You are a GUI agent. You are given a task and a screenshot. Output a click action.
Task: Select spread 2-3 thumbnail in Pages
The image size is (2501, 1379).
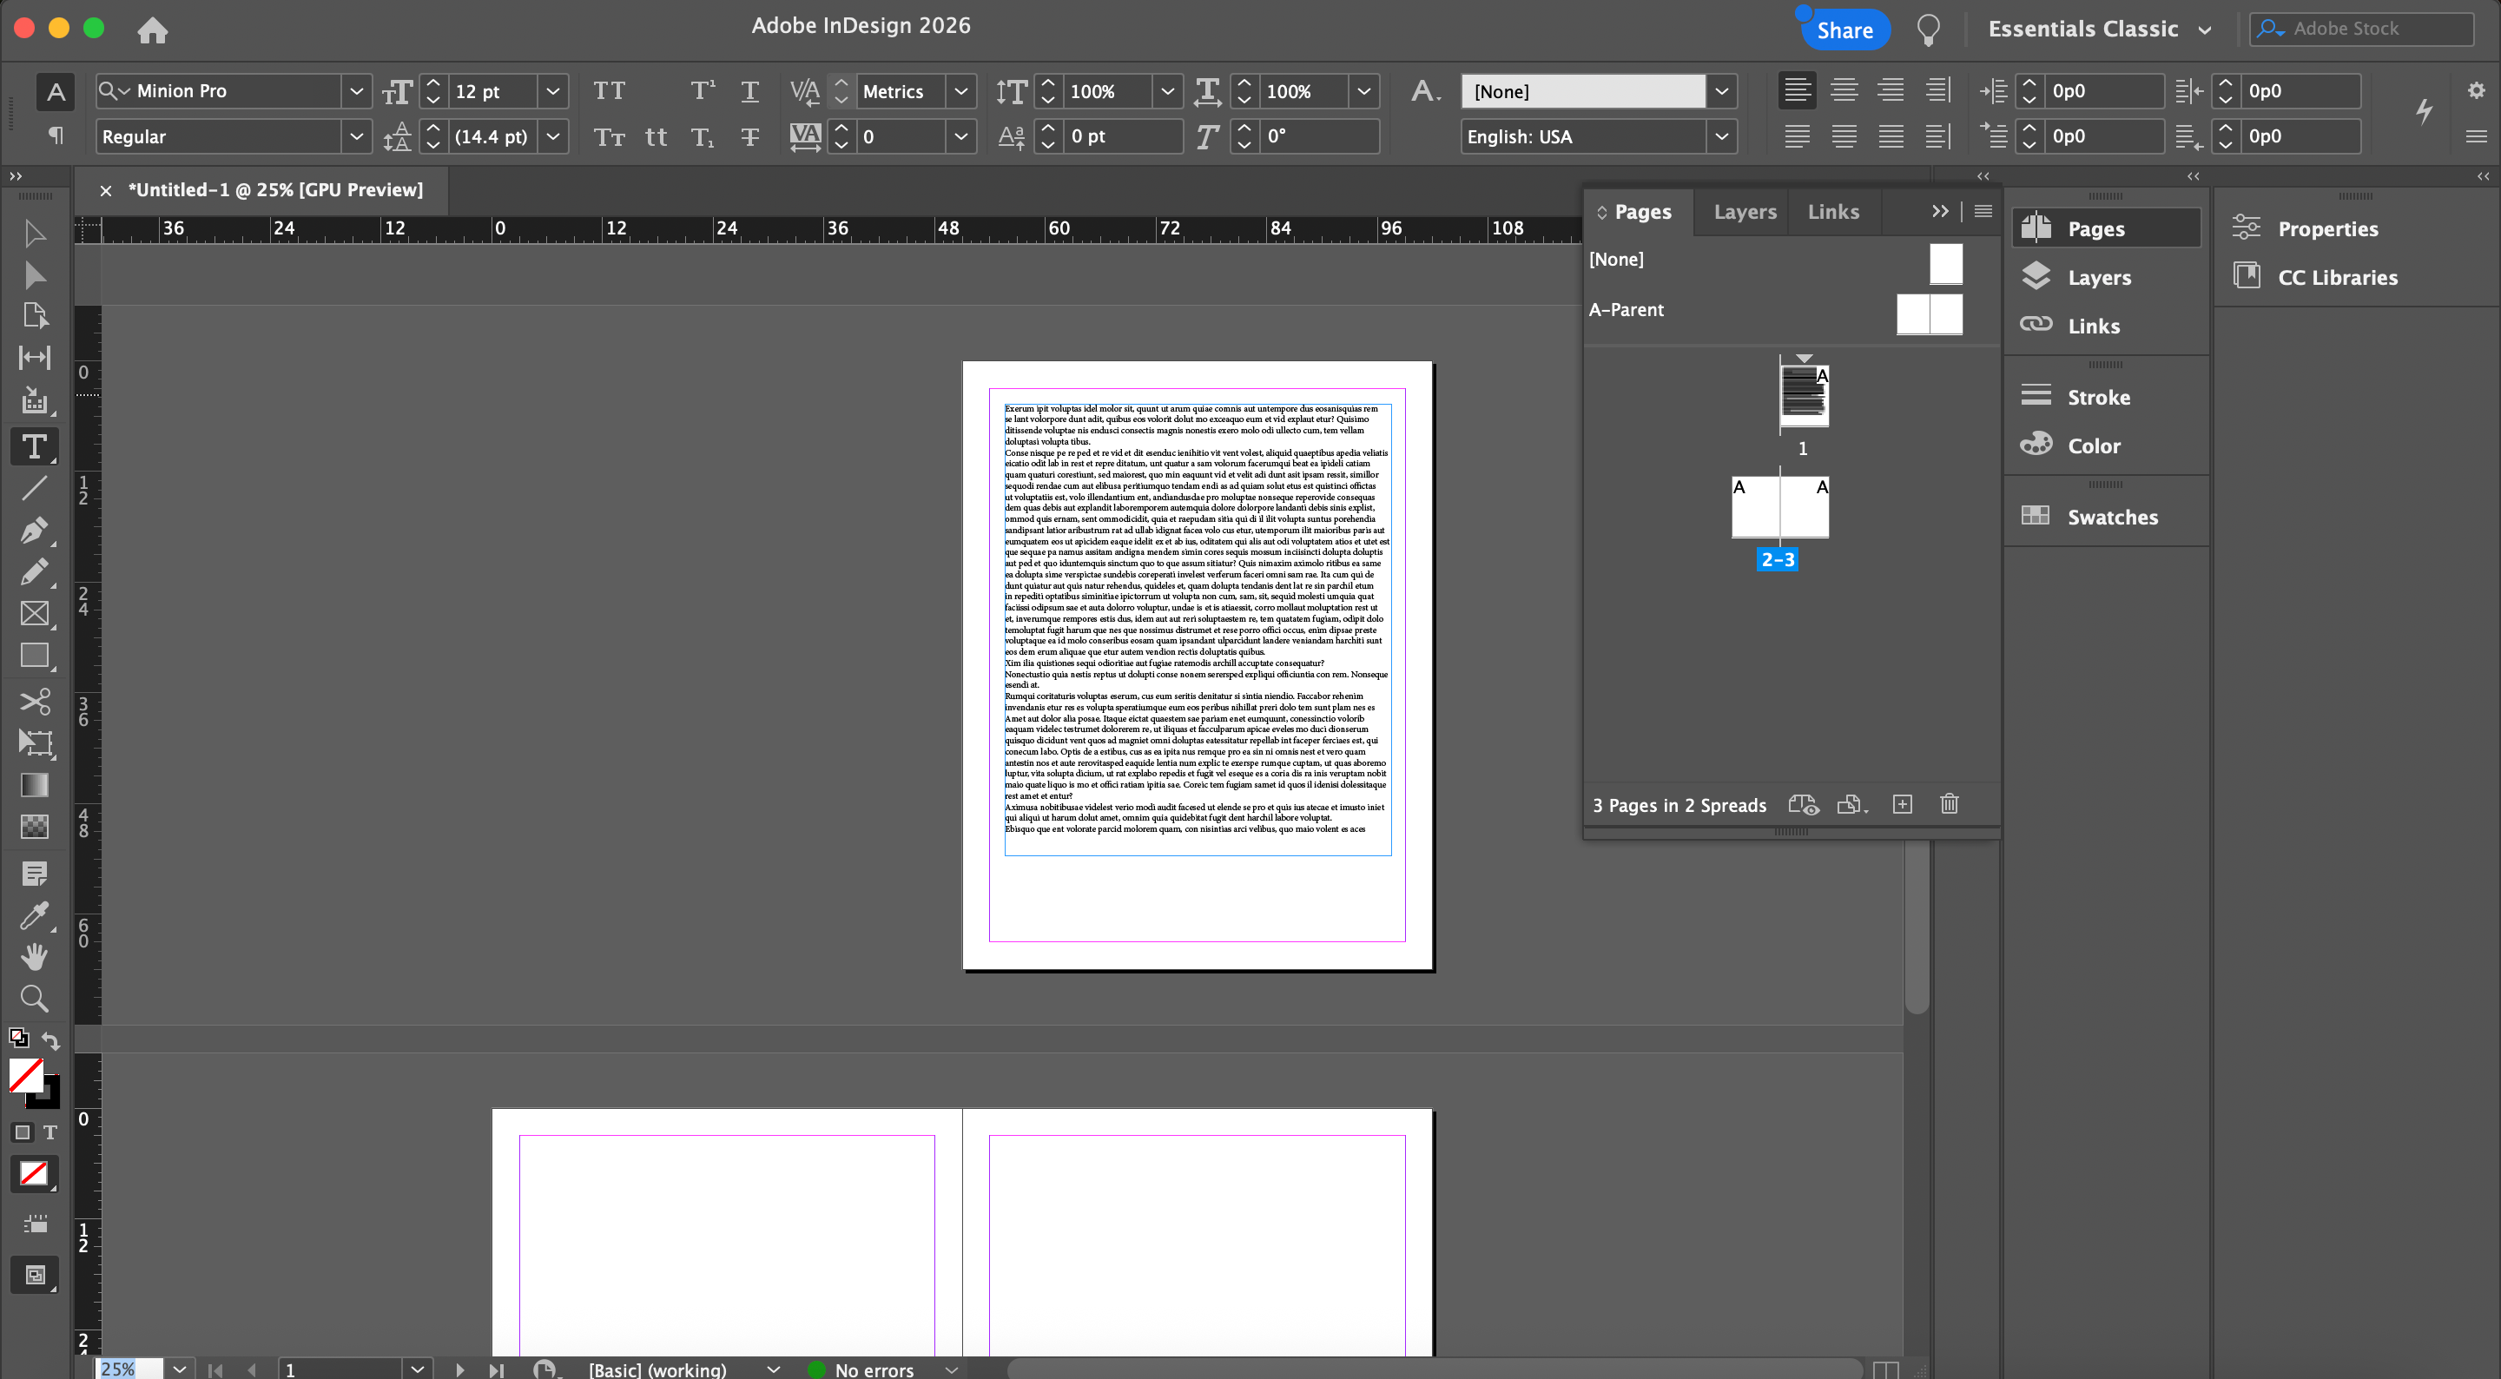pos(1779,507)
